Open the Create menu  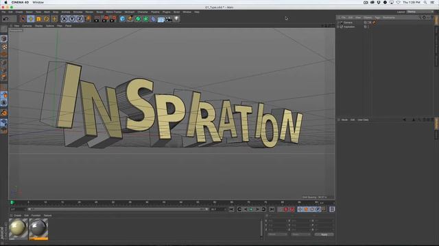click(x=19, y=12)
